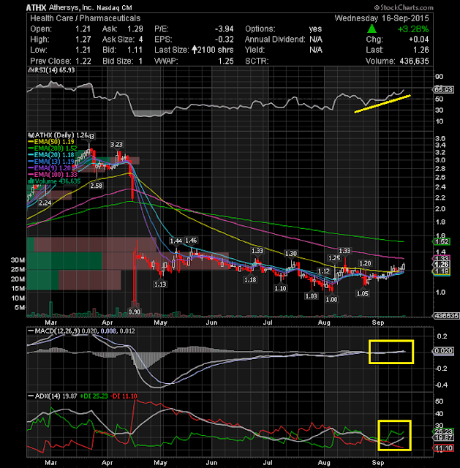The height and width of the screenshot is (468, 460).
Task: Click the header Volume value 436,635
Action: tap(414, 61)
